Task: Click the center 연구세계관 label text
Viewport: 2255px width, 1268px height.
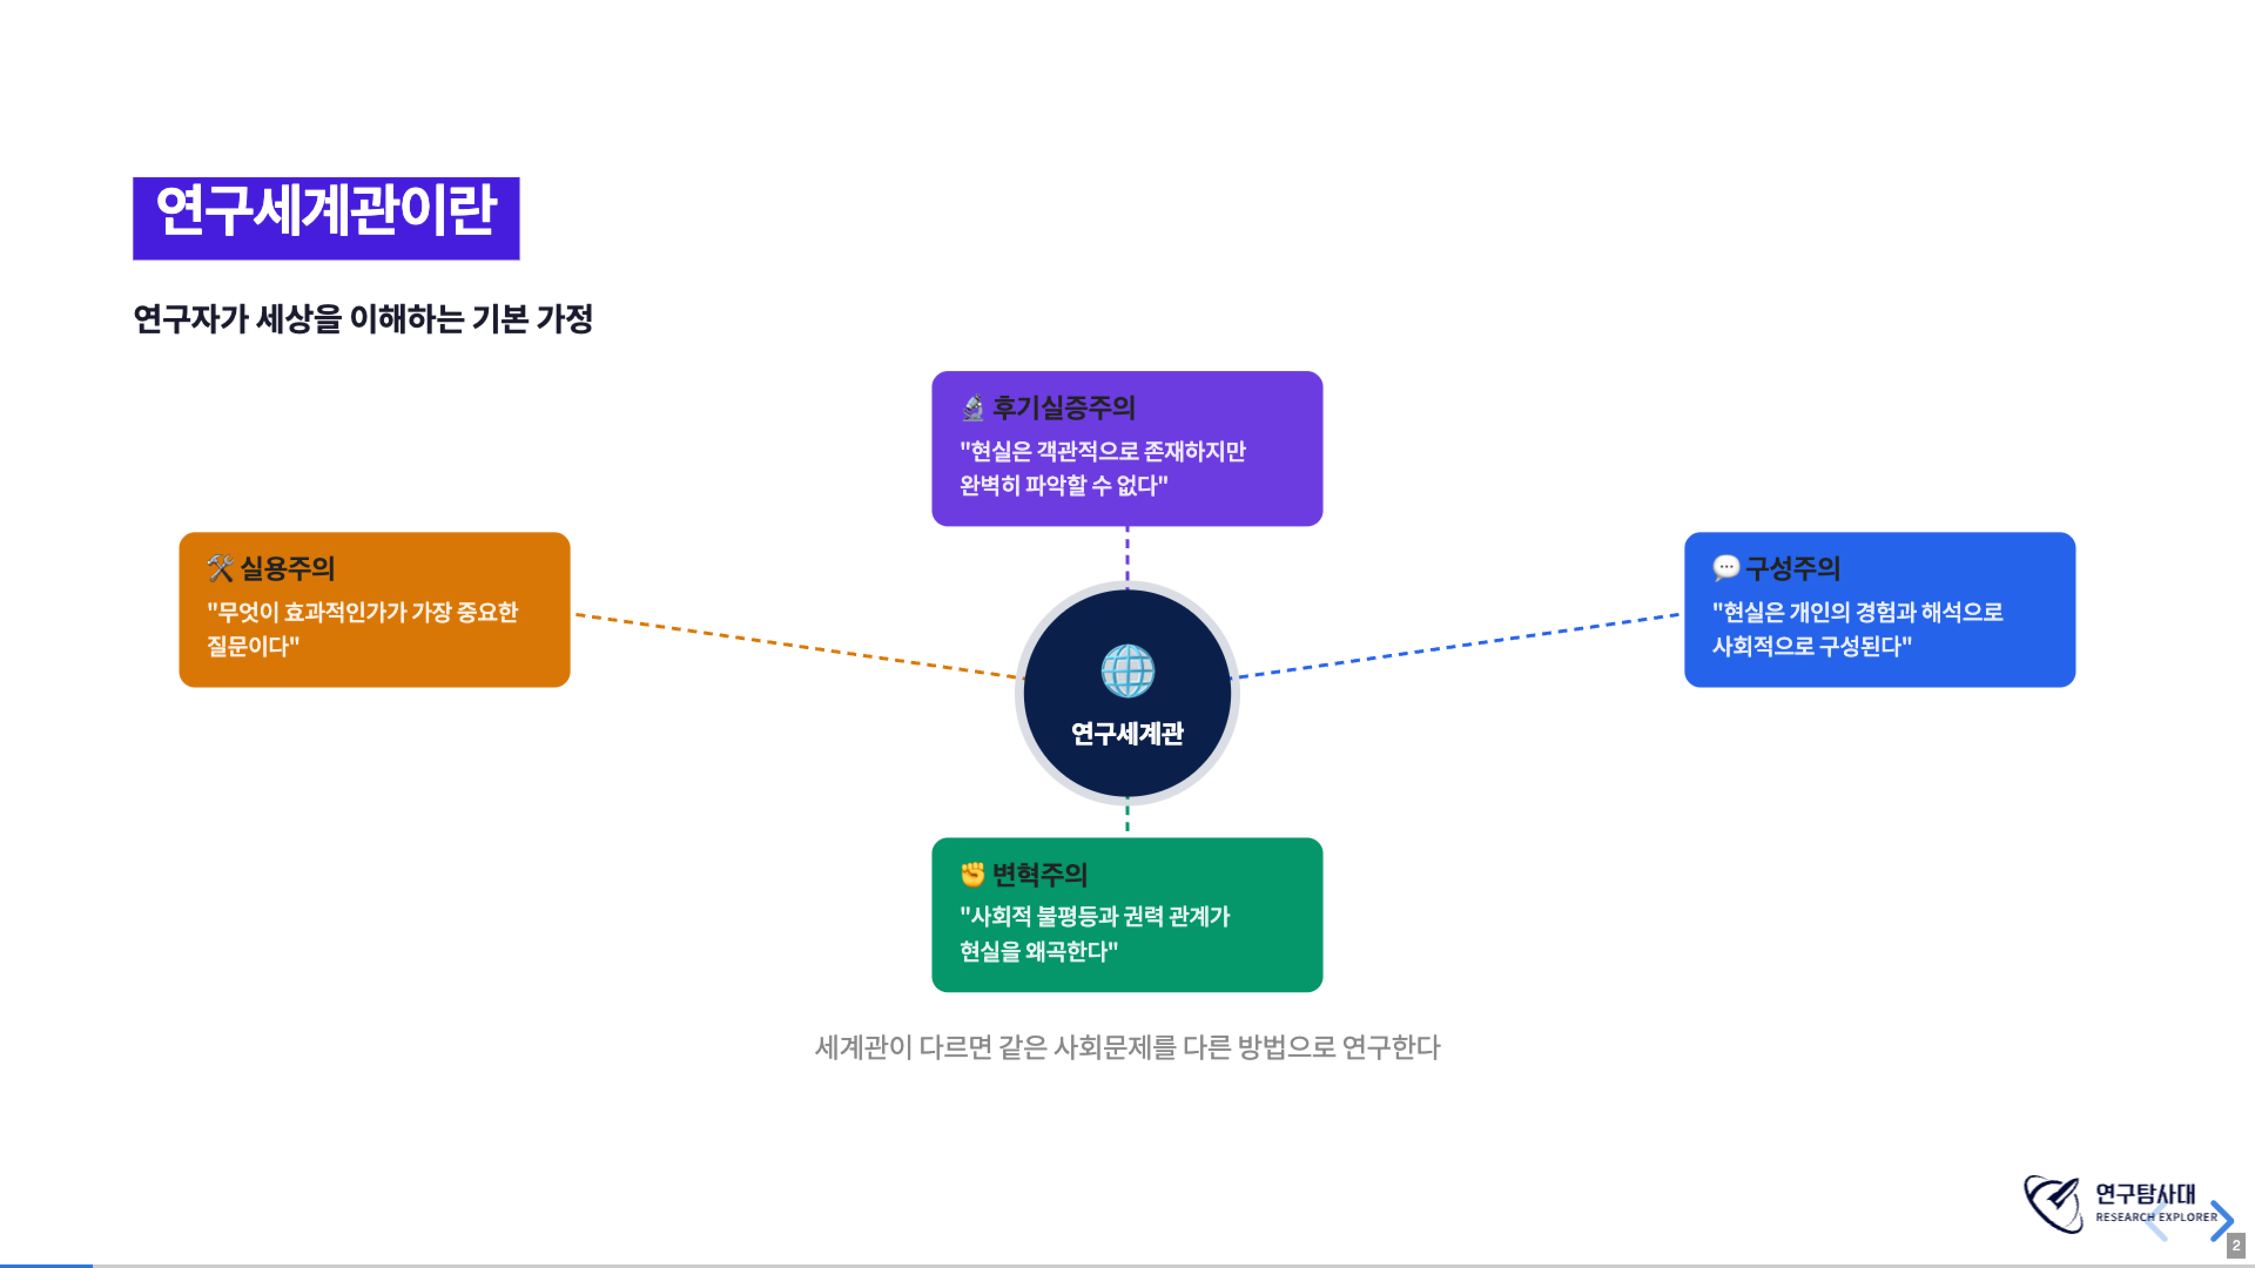Action: (1127, 733)
